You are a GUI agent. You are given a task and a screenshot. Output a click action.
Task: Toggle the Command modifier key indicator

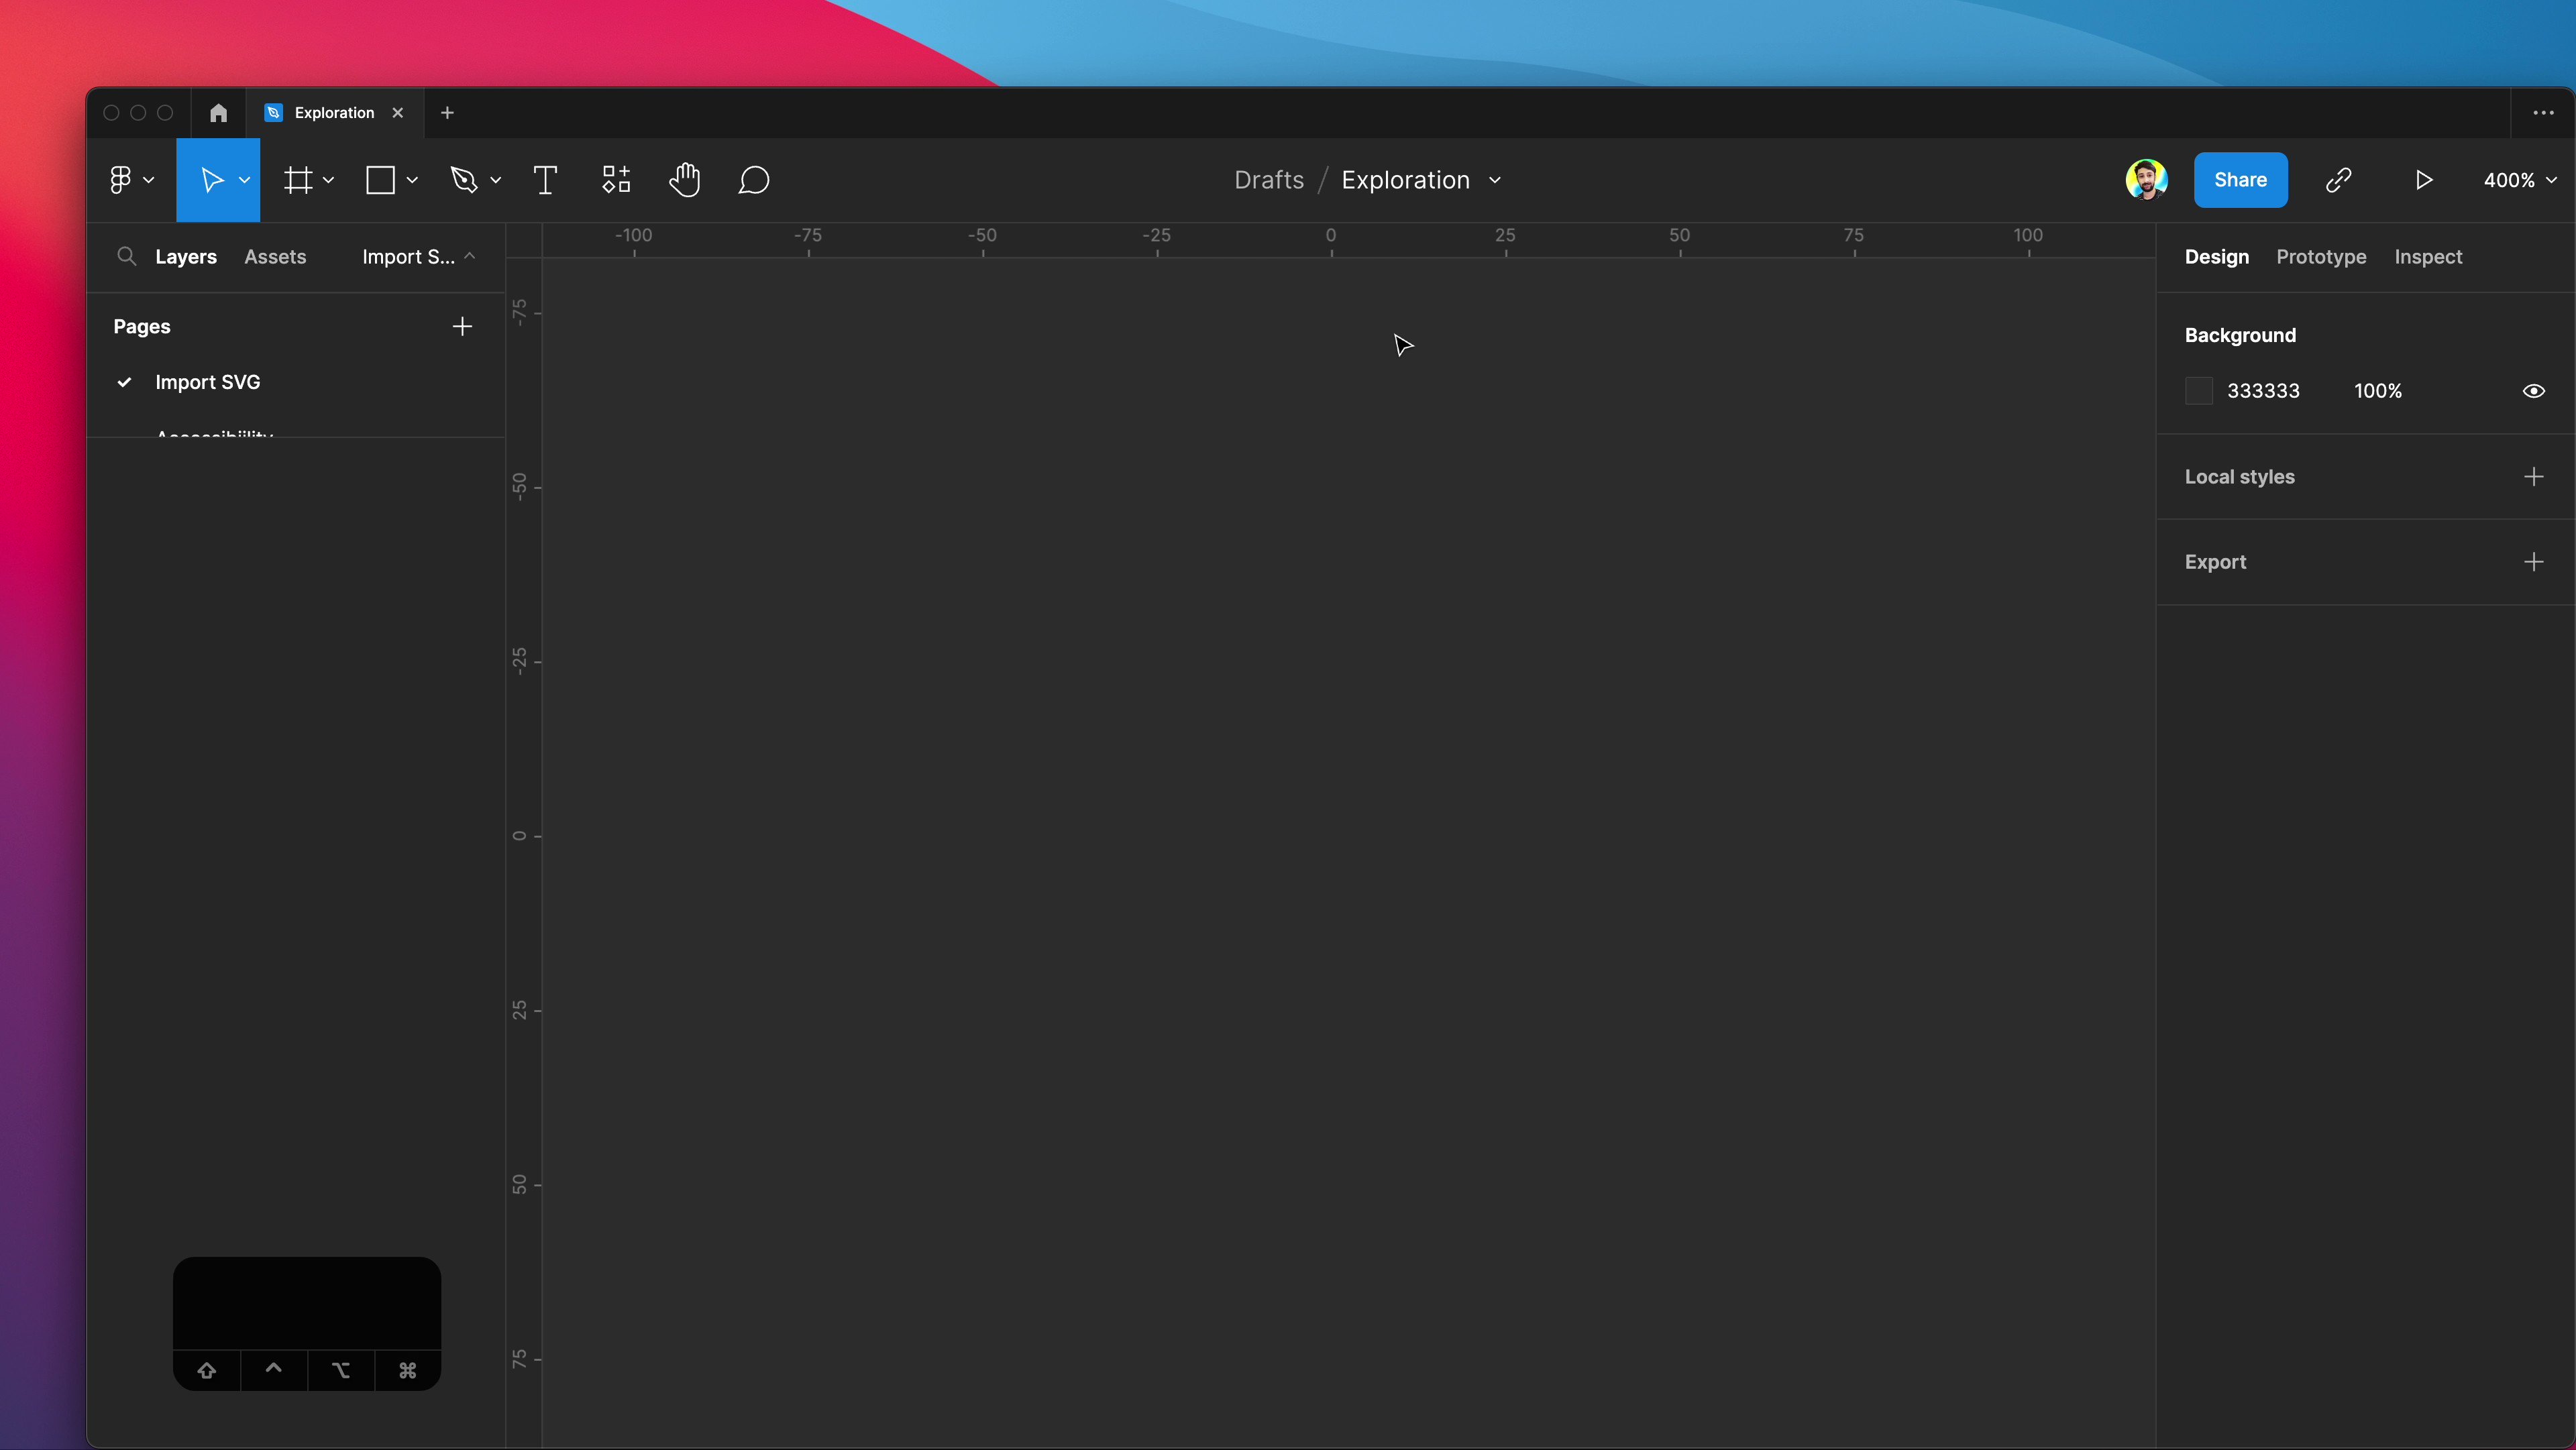407,1370
